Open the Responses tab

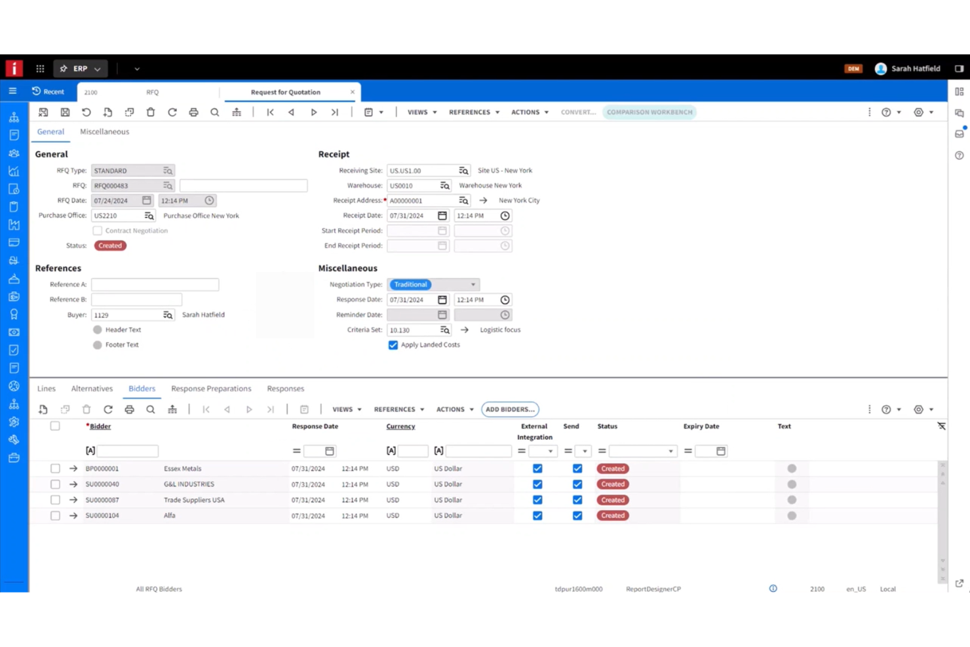[x=285, y=388]
